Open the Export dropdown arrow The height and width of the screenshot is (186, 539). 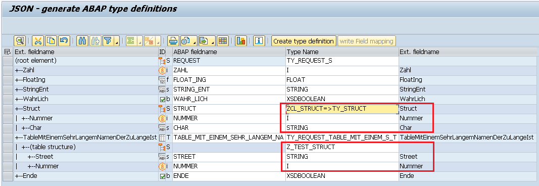coord(213,41)
